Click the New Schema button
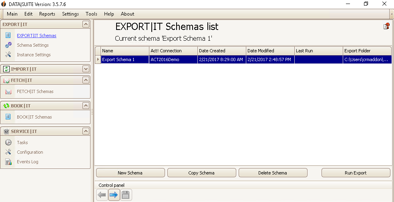This screenshot has height=202, width=394. (x=131, y=173)
